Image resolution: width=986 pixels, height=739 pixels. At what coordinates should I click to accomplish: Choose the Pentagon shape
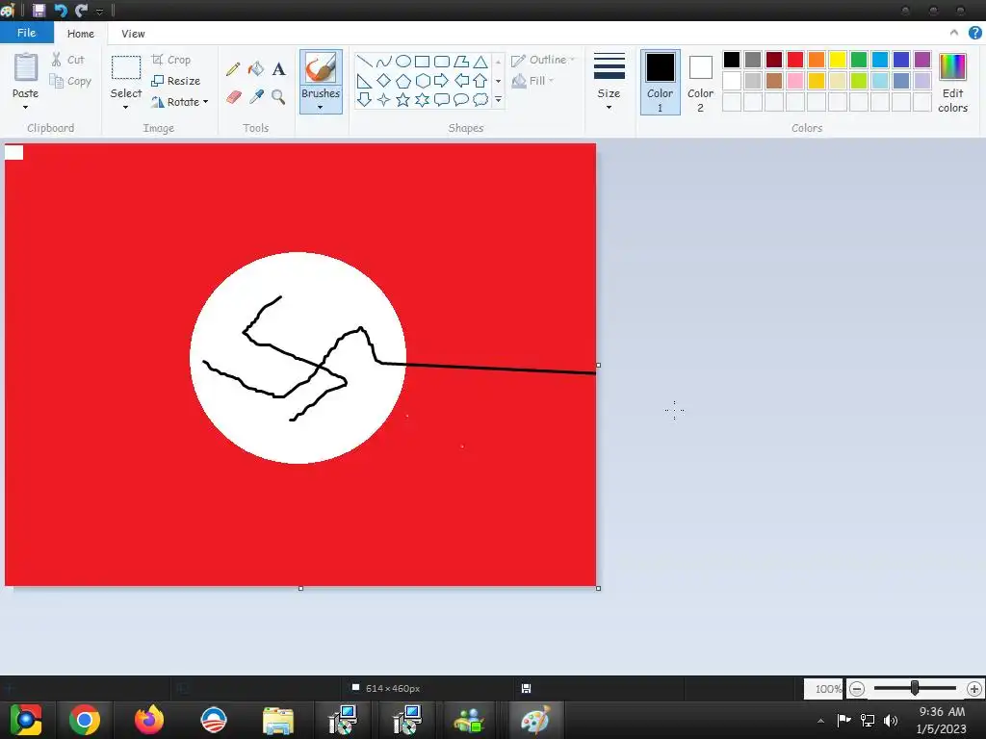(x=403, y=81)
